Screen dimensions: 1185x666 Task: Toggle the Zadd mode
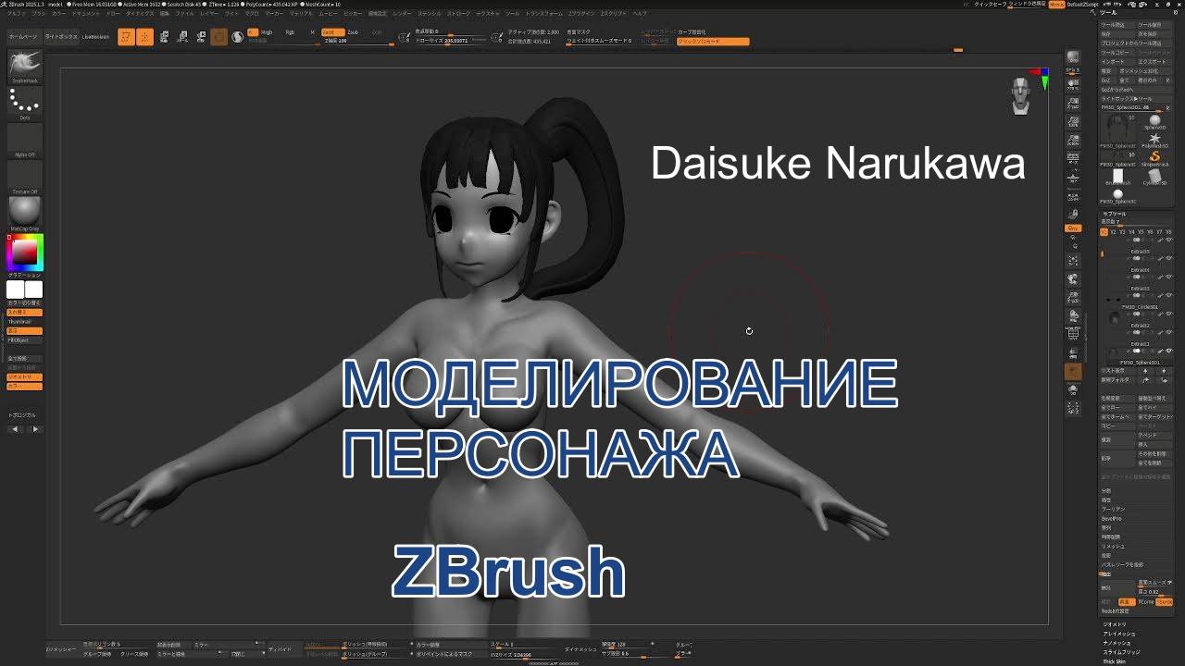[x=333, y=32]
